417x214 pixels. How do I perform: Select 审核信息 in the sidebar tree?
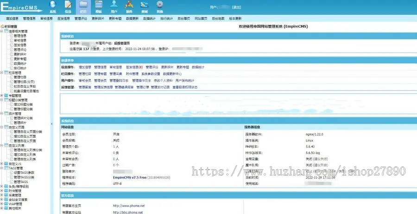(x=20, y=41)
